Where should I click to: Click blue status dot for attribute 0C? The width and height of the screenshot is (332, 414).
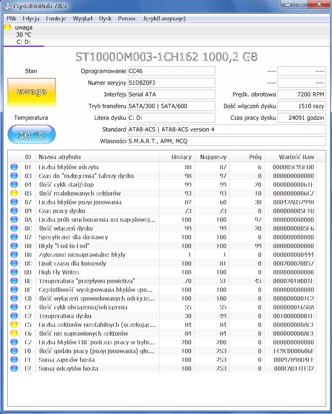[x=14, y=228]
